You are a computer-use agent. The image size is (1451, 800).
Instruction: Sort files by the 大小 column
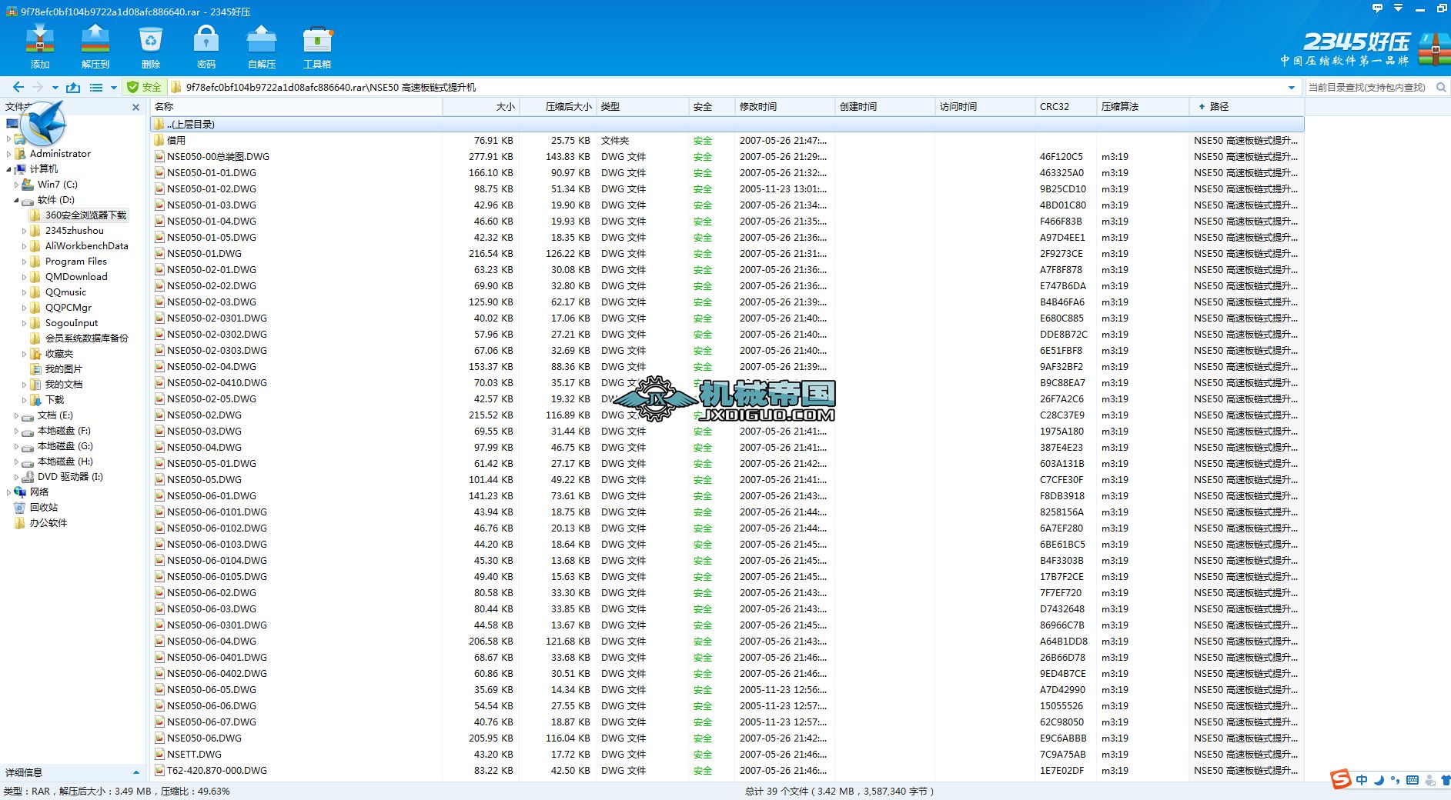(505, 106)
